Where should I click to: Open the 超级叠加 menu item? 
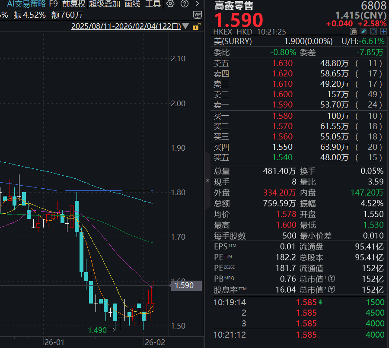(x=105, y=4)
